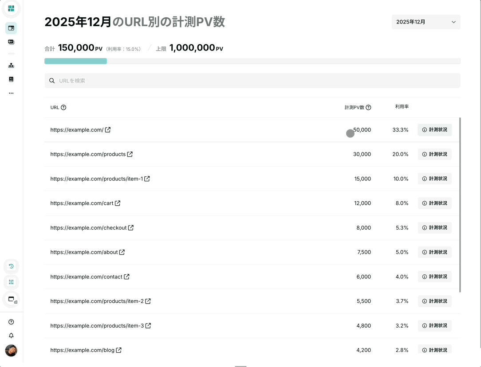481x367 pixels.
Task: Click the 150,000 total PV figure
Action: [76, 48]
